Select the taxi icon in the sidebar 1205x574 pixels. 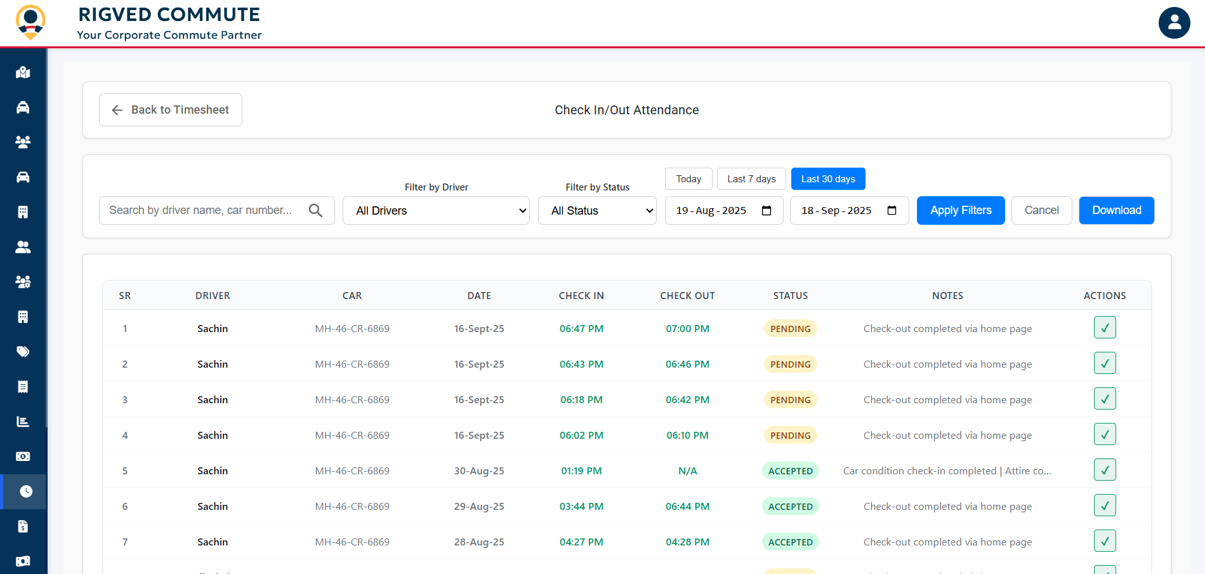coord(23,107)
